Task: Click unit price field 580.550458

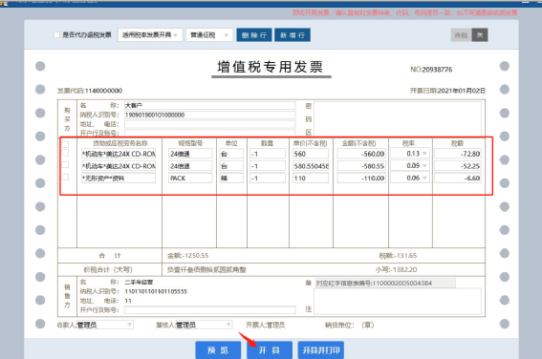Action: pos(311,166)
